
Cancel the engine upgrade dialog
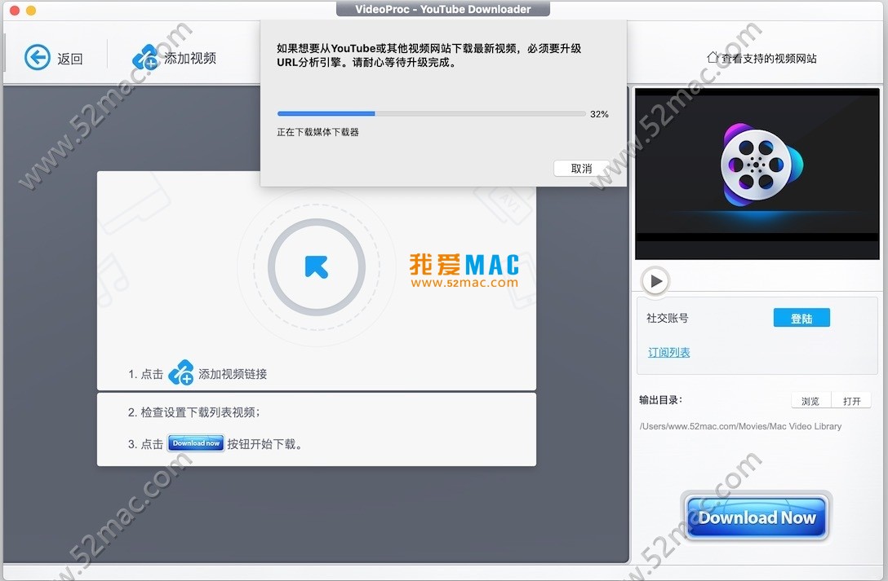tap(582, 169)
